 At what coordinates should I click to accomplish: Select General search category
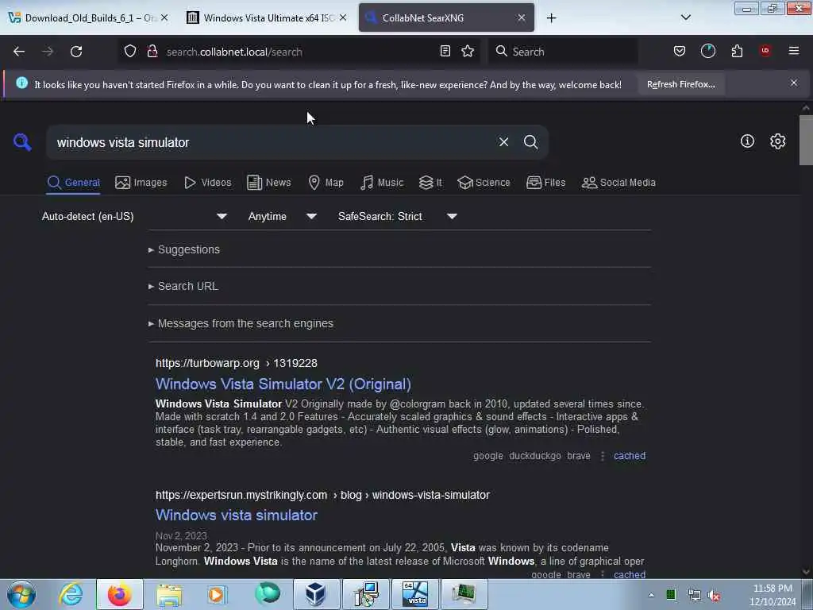pyautogui.click(x=73, y=183)
